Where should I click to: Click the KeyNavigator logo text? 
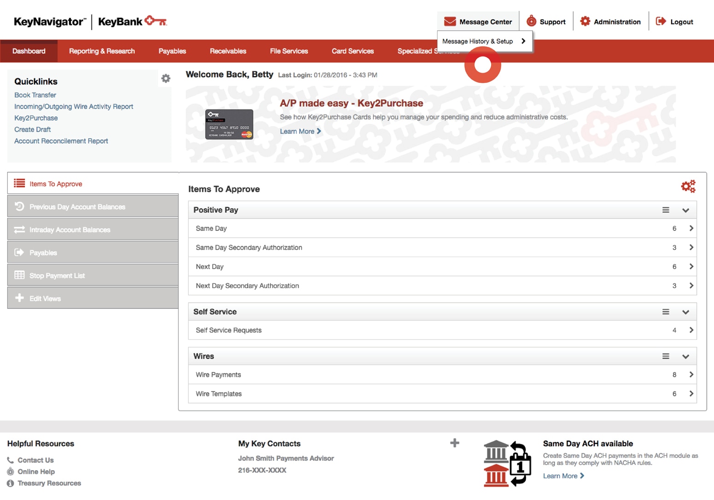(50, 22)
